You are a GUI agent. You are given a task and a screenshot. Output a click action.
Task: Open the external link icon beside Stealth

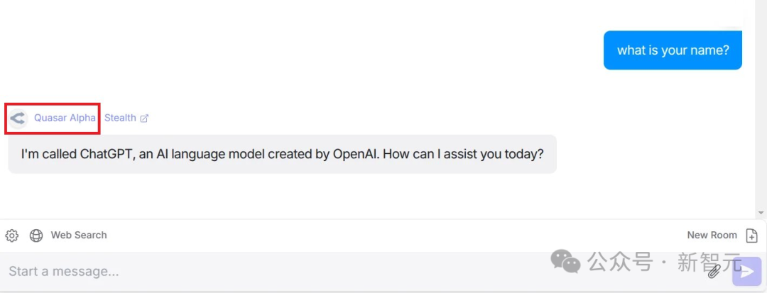click(x=144, y=118)
